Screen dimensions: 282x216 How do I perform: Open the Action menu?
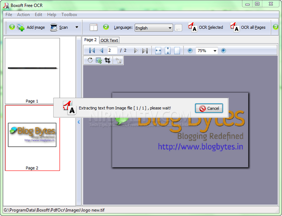24,15
